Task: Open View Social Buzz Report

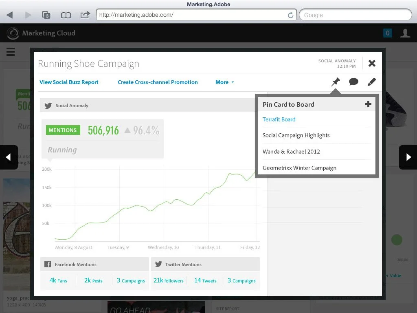Action: pyautogui.click(x=69, y=82)
